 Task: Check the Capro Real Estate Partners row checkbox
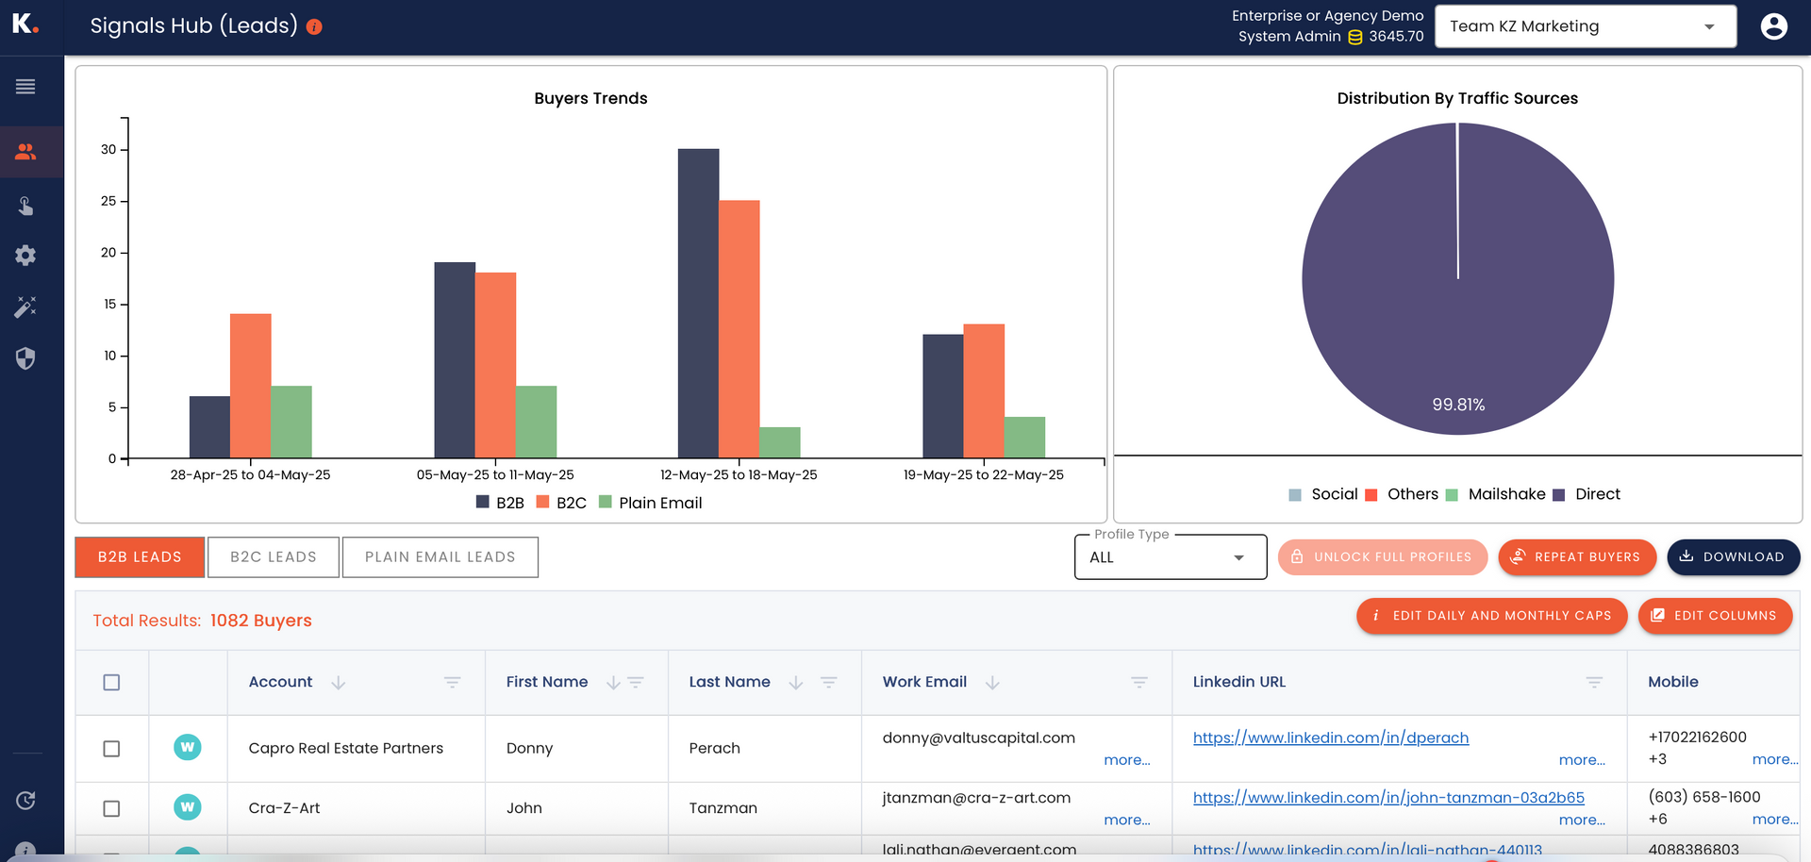pos(111,749)
